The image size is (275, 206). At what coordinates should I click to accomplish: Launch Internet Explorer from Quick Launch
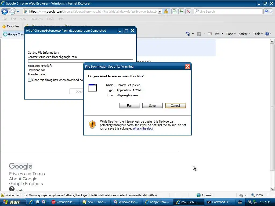31,202
